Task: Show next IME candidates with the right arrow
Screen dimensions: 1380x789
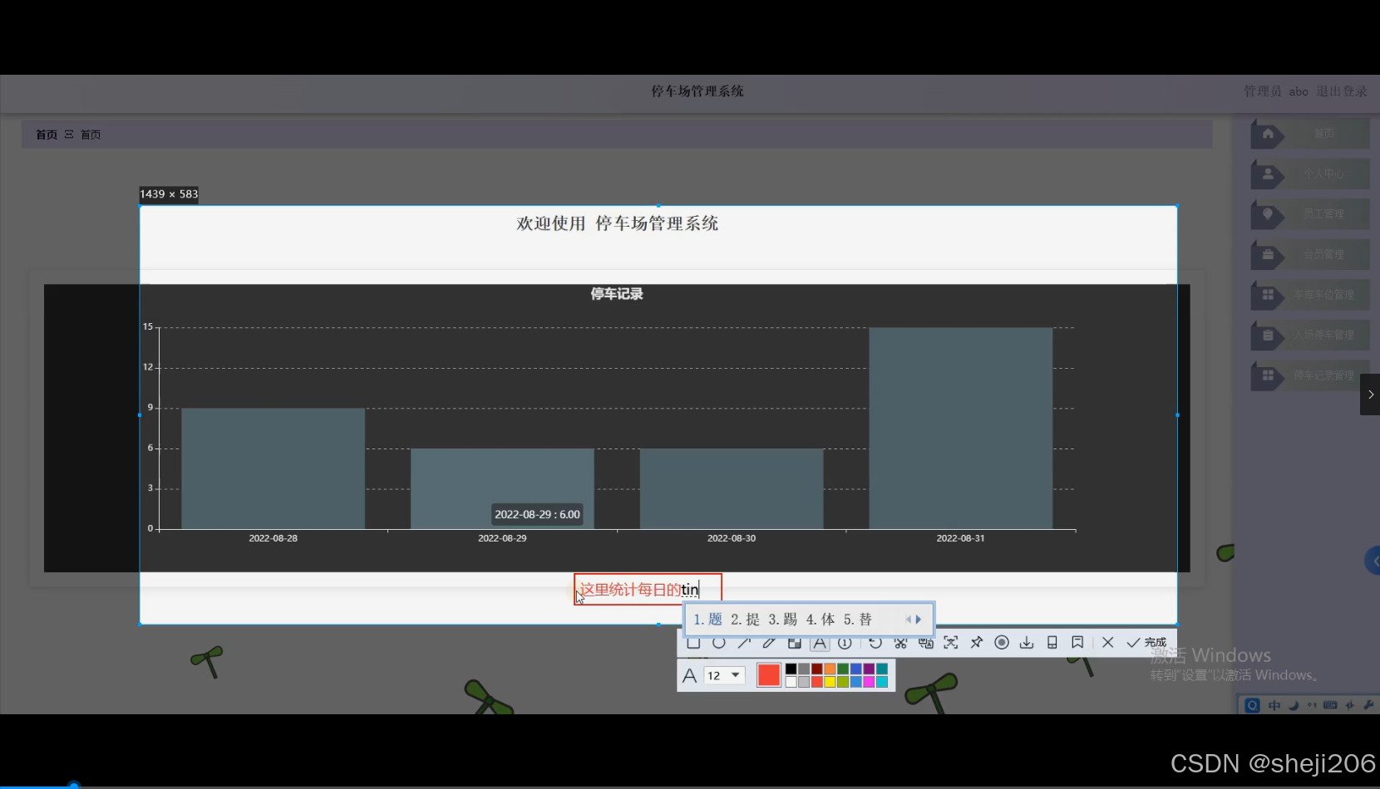Action: (x=919, y=619)
